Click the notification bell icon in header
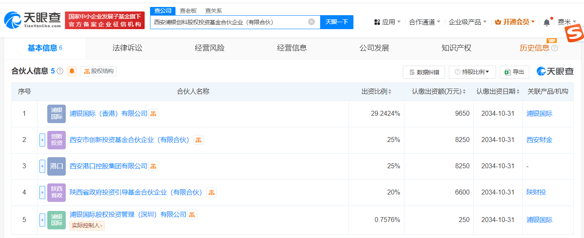Viewport: 584px width, 238px height. (x=547, y=23)
